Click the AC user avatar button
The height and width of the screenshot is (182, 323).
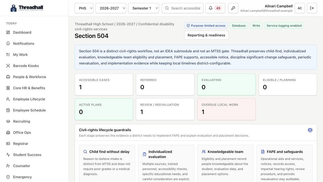[300, 8]
